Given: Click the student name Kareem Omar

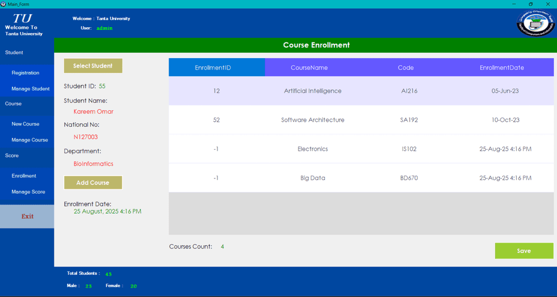Looking at the screenshot, I should 94,112.
